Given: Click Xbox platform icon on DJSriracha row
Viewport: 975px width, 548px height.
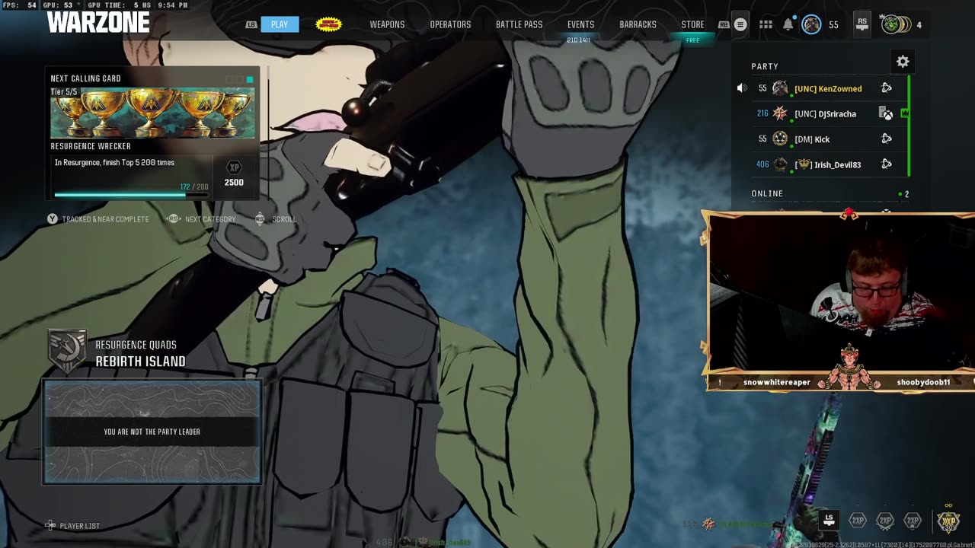Looking at the screenshot, I should tap(886, 113).
